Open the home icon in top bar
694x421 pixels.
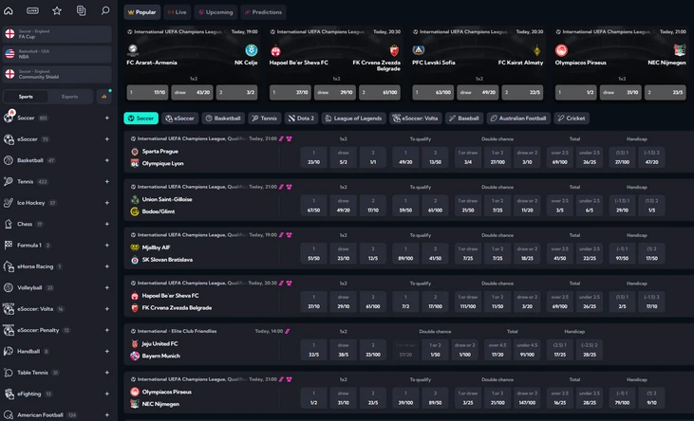8,10
